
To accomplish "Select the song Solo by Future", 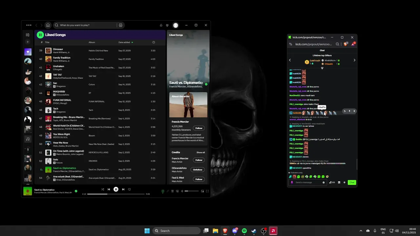I will 55,160.
